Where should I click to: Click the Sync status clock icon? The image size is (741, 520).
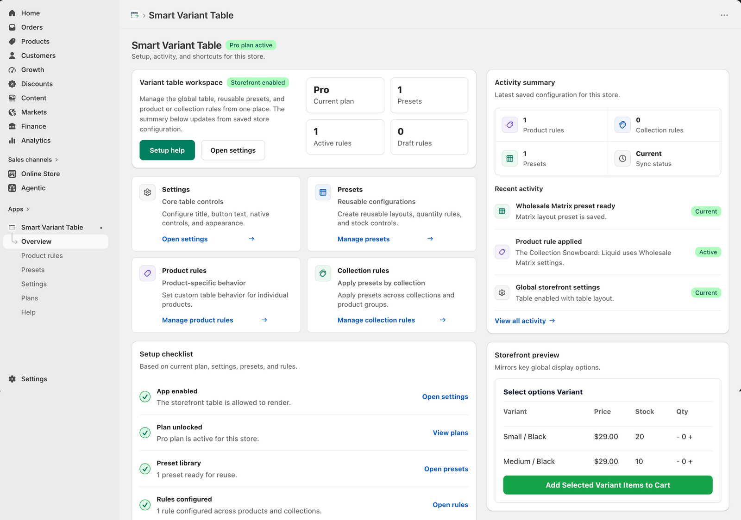(622, 159)
